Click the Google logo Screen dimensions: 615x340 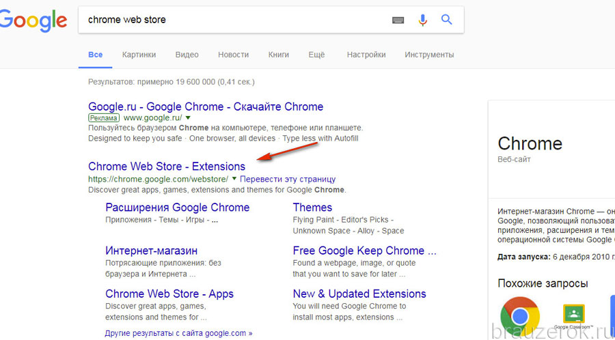[32, 20]
